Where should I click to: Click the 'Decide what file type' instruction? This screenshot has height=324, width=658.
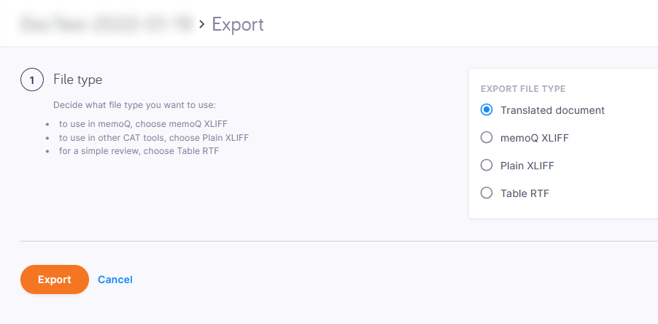135,105
